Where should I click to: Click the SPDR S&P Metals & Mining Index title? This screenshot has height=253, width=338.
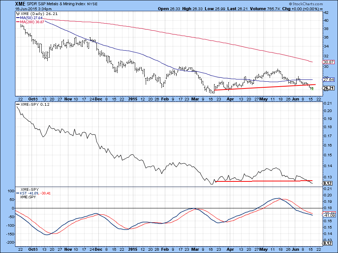click(x=56, y=4)
